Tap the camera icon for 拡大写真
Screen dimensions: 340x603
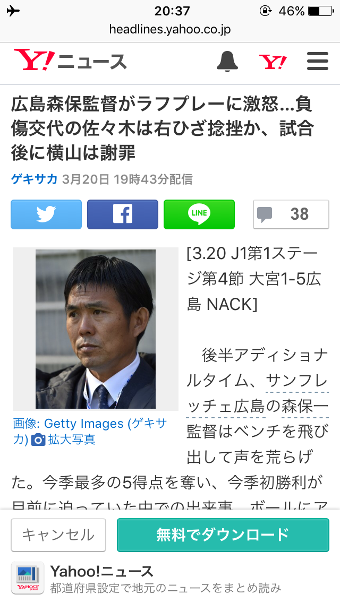point(38,439)
